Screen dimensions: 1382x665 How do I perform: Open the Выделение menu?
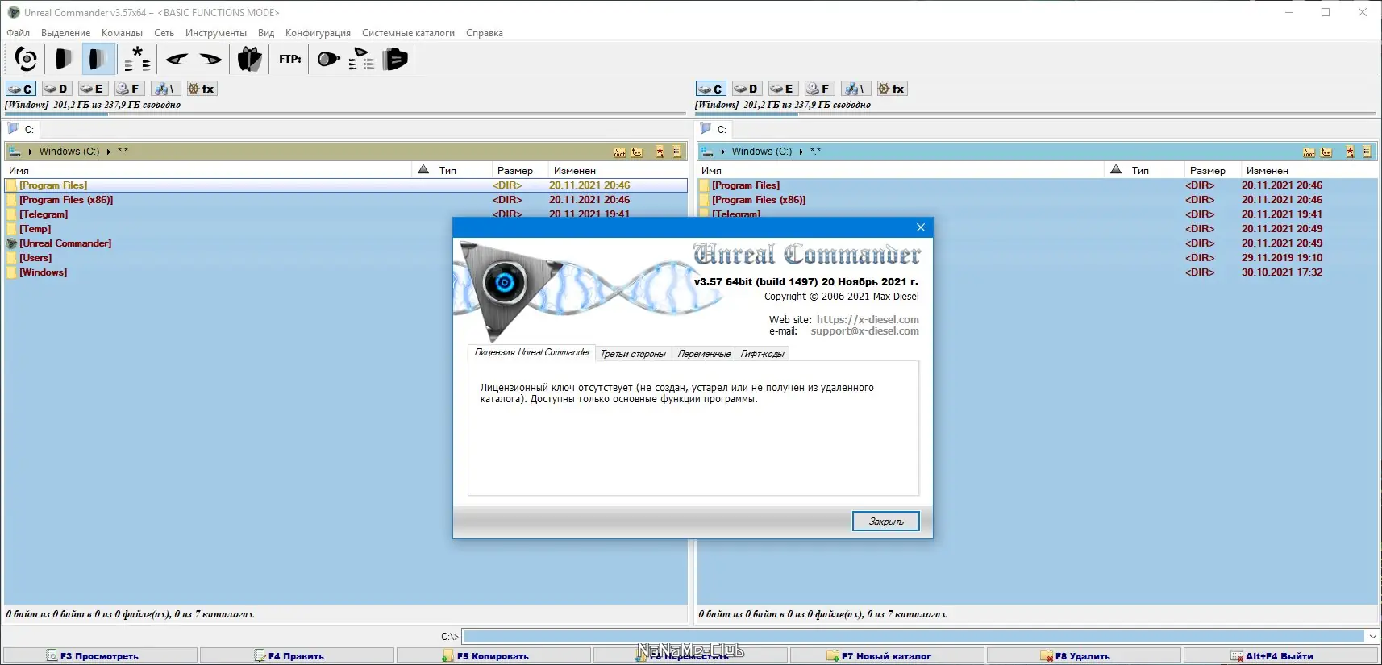pyautogui.click(x=66, y=33)
